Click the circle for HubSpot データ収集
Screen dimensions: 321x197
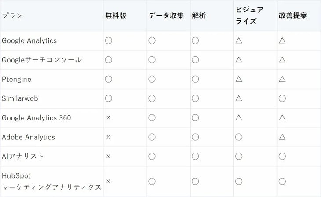[x=152, y=181]
